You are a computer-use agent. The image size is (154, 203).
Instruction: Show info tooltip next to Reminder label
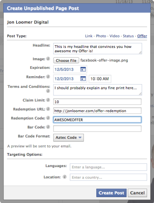(x=48, y=77)
